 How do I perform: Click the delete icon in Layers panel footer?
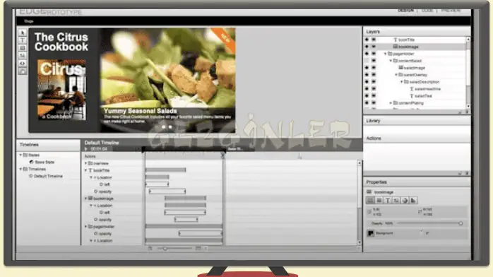tap(467, 112)
